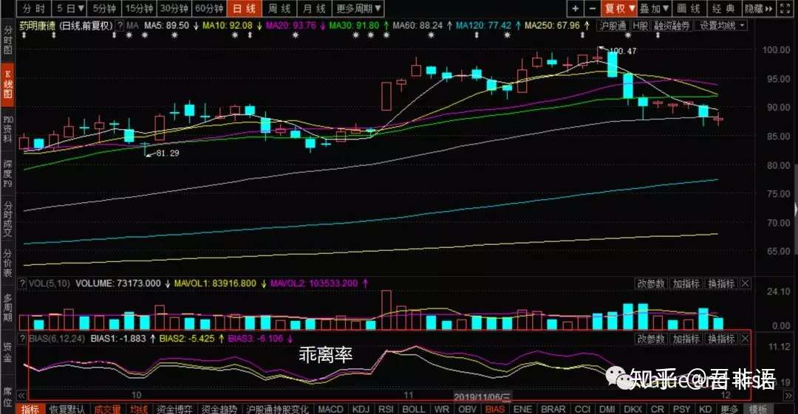This screenshot has height=414, width=798.
Task: Switch to 周线 weekly chart tab
Action: (x=279, y=8)
